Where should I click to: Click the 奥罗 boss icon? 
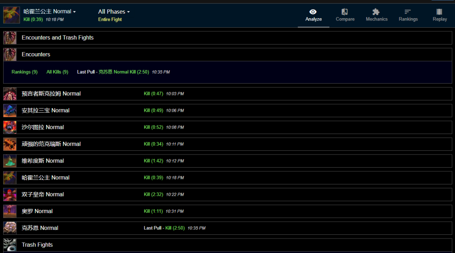pyautogui.click(x=10, y=212)
